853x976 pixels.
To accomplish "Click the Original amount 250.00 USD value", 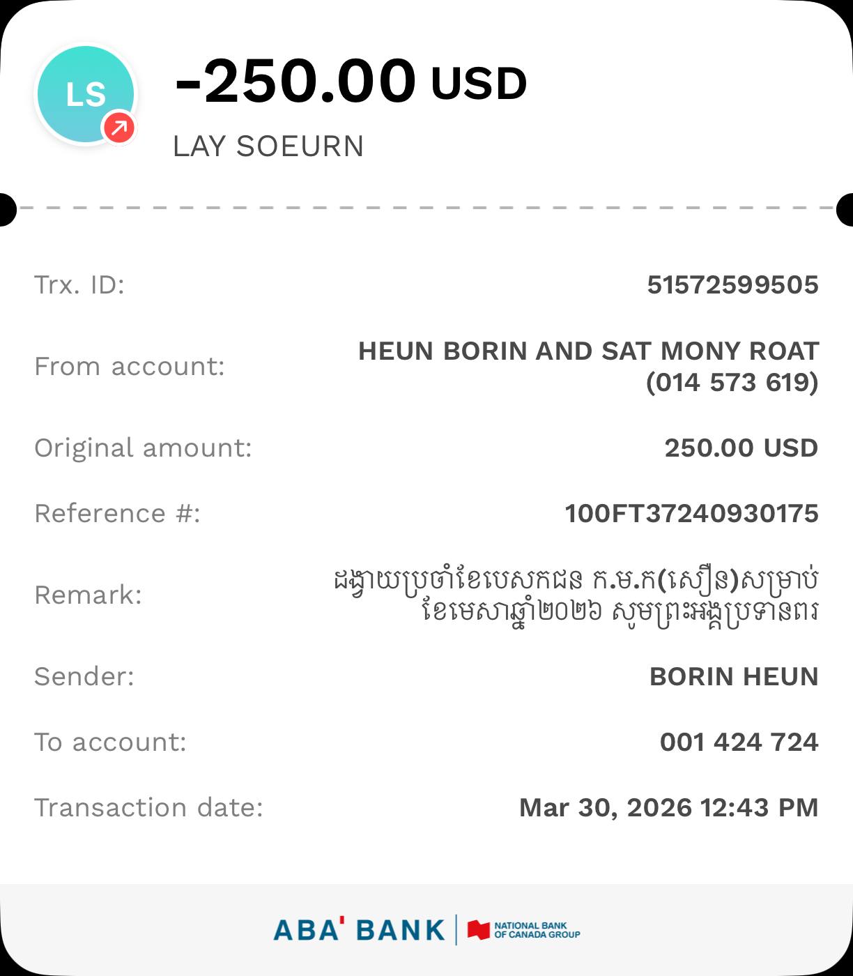I will click(741, 448).
